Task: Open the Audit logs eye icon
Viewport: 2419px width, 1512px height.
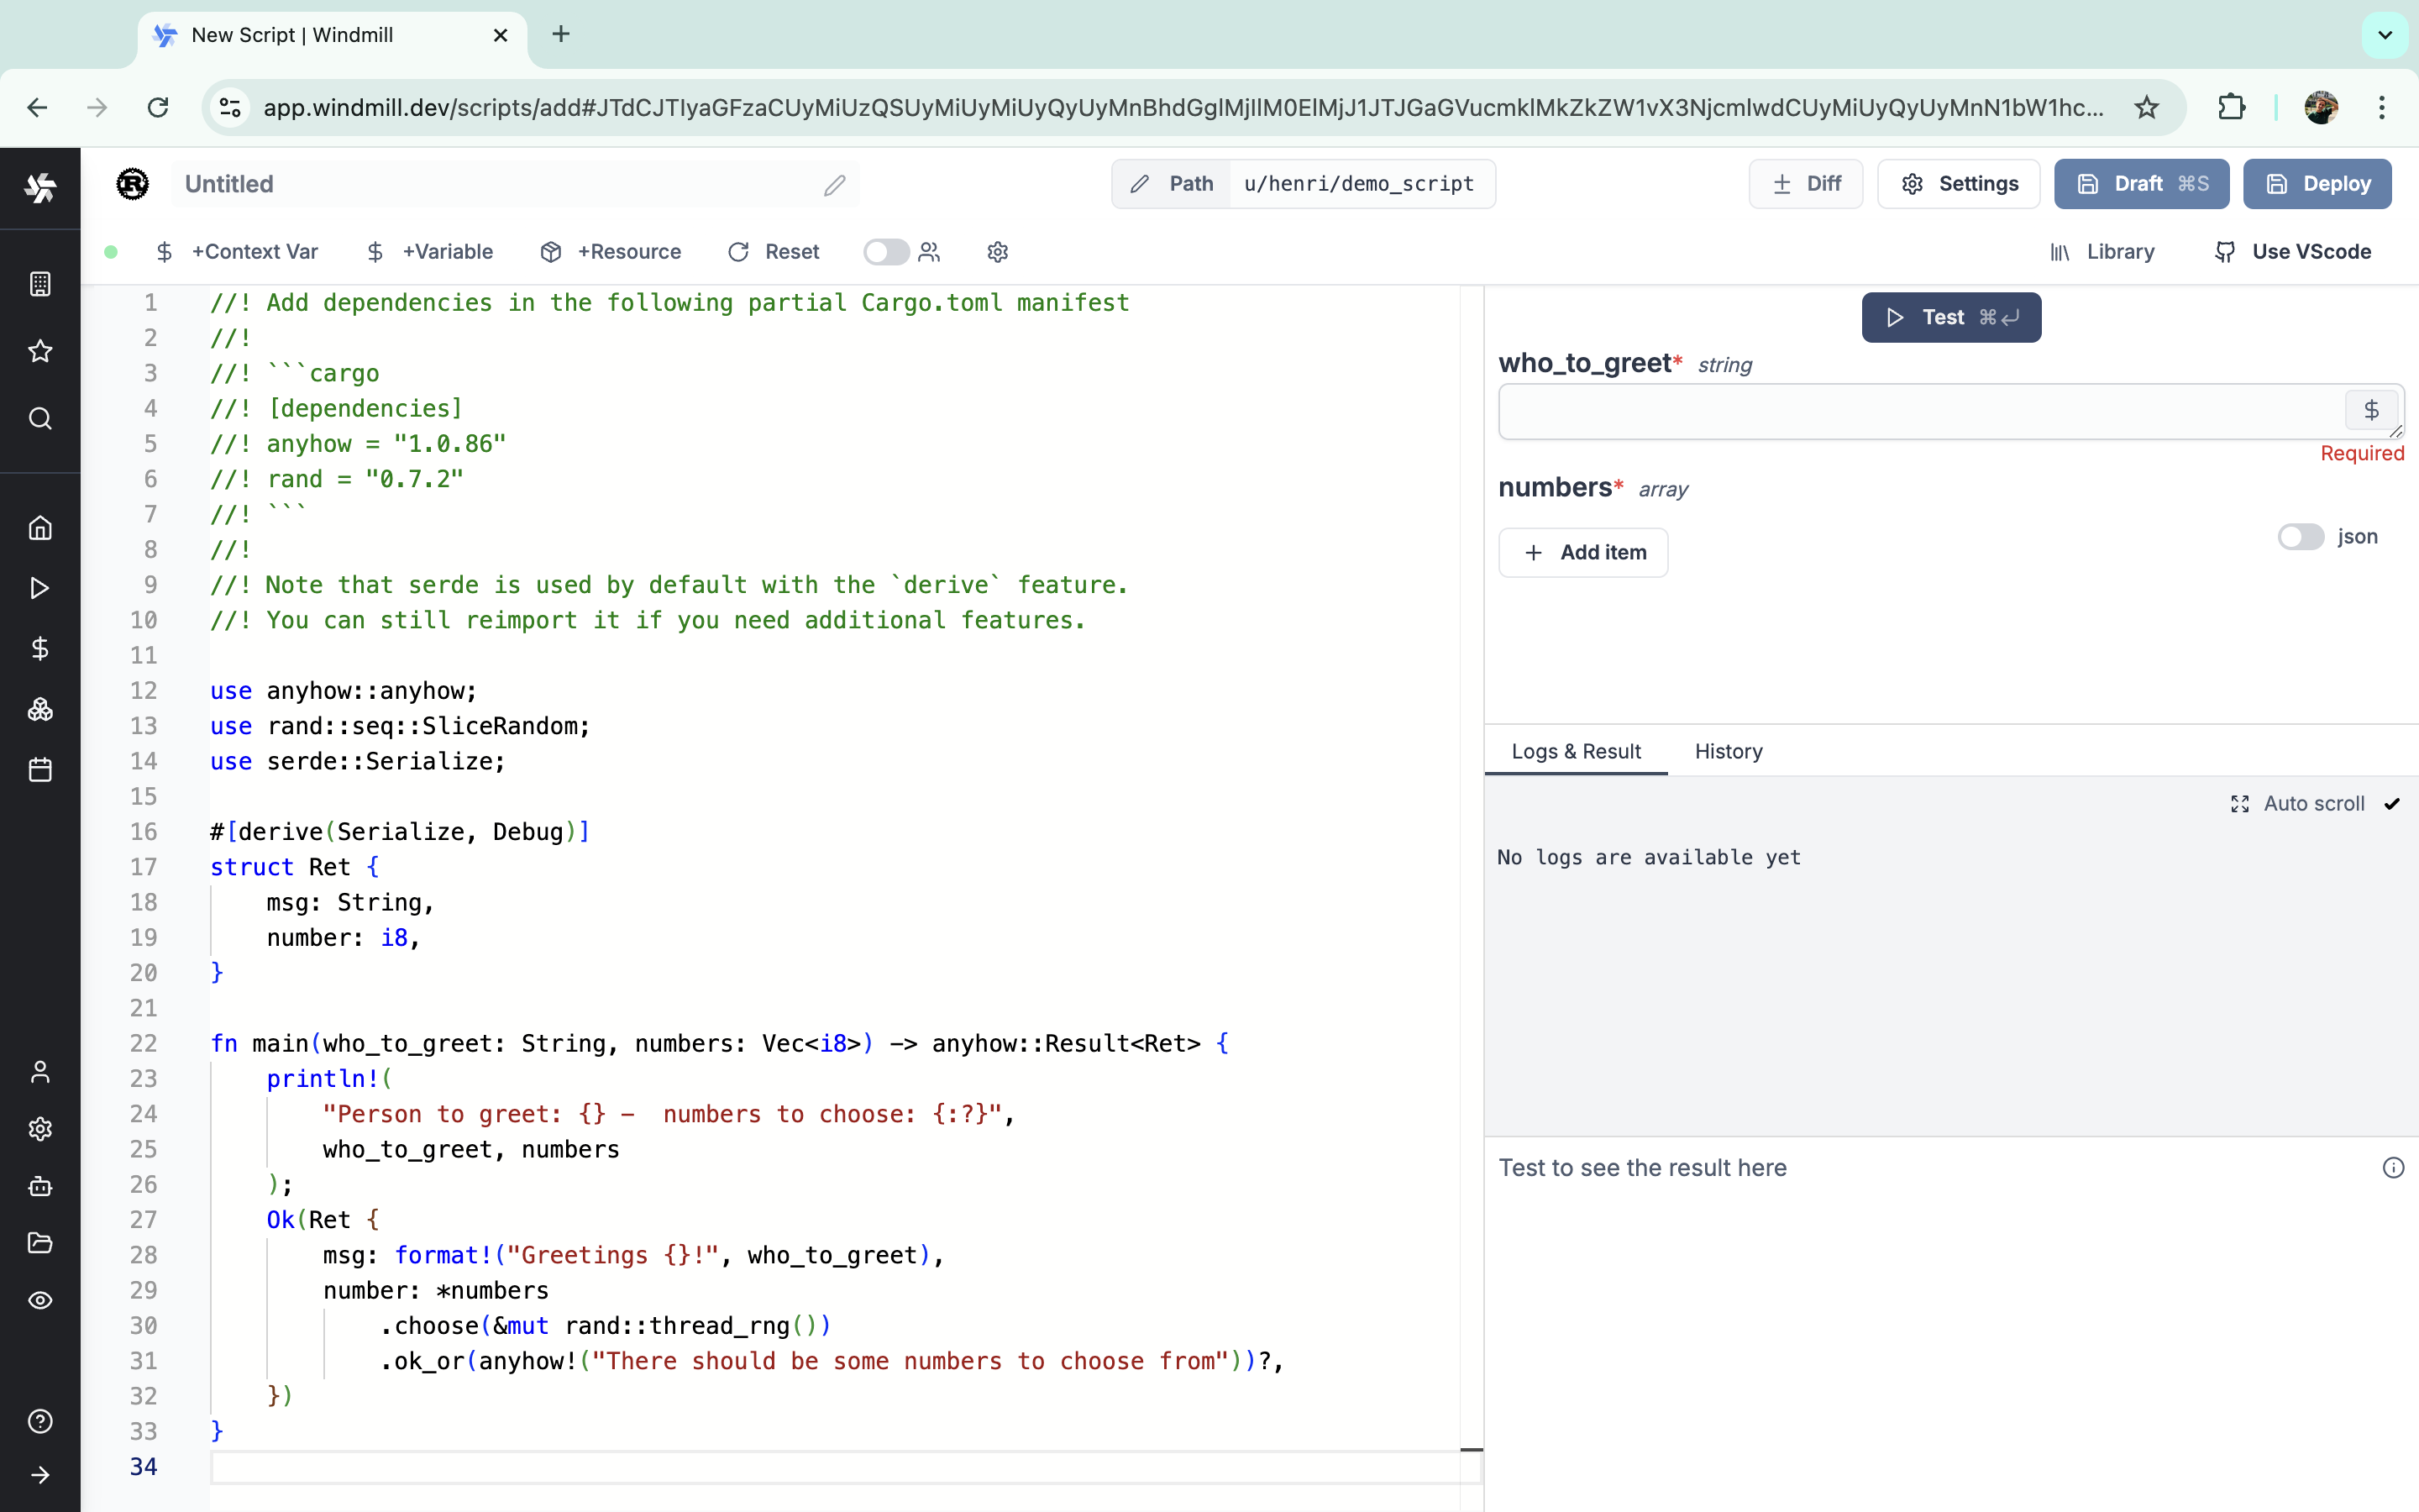Action: [x=40, y=1300]
